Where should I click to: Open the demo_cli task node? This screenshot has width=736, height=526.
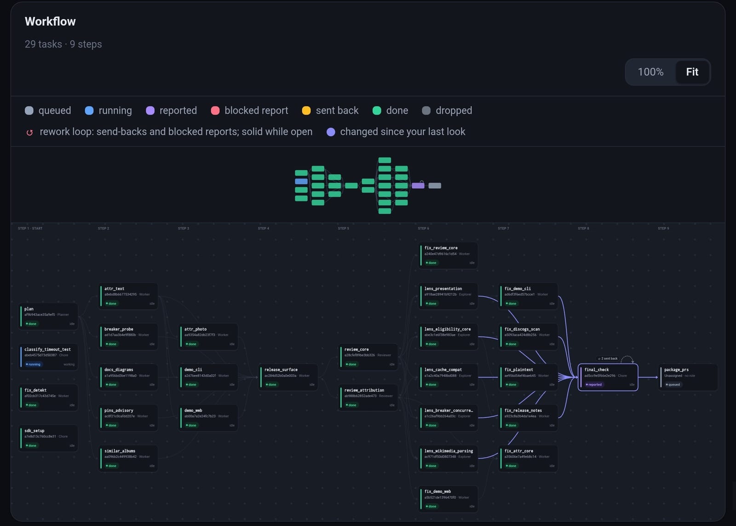click(208, 377)
